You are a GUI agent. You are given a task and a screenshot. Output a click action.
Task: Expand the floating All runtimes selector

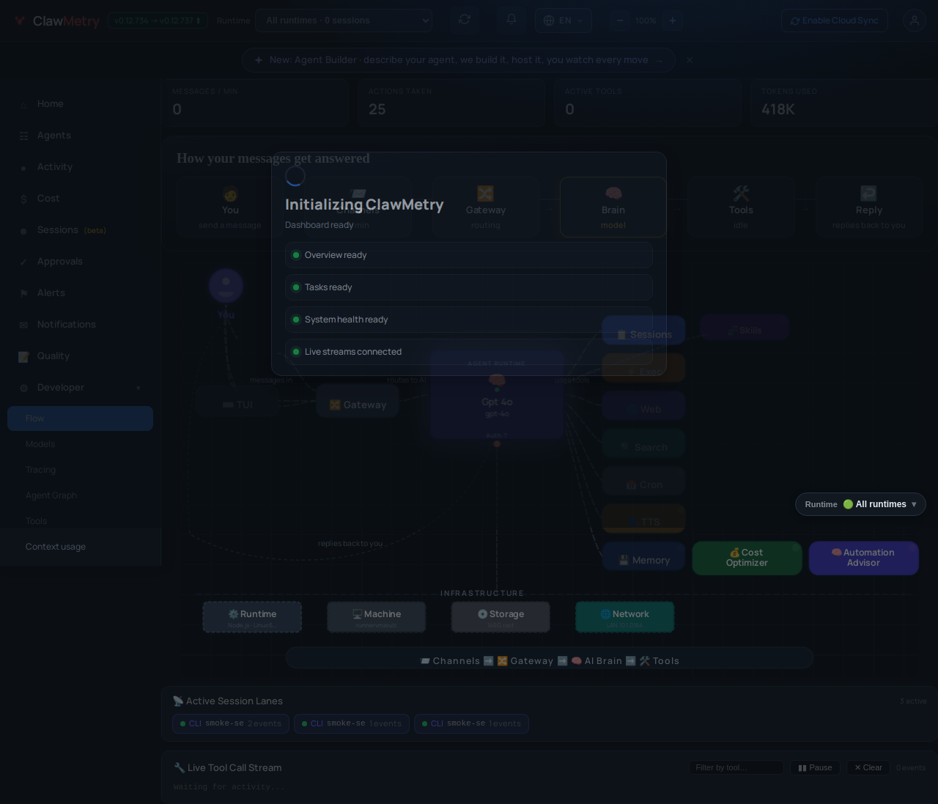[860, 504]
